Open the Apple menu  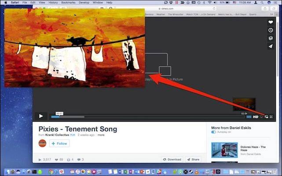(x=6, y=3)
